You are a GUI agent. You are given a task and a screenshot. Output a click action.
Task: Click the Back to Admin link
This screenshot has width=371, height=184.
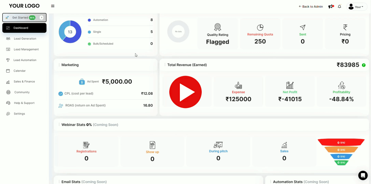pos(311,6)
